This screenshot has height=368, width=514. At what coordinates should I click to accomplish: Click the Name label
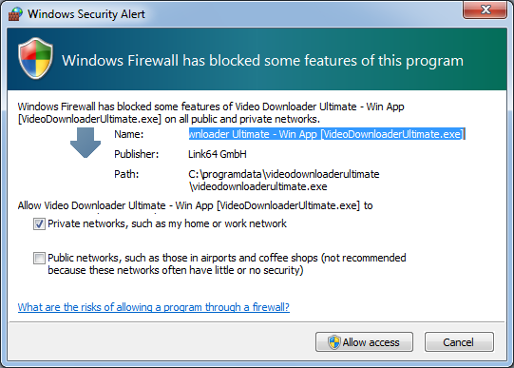(x=129, y=134)
